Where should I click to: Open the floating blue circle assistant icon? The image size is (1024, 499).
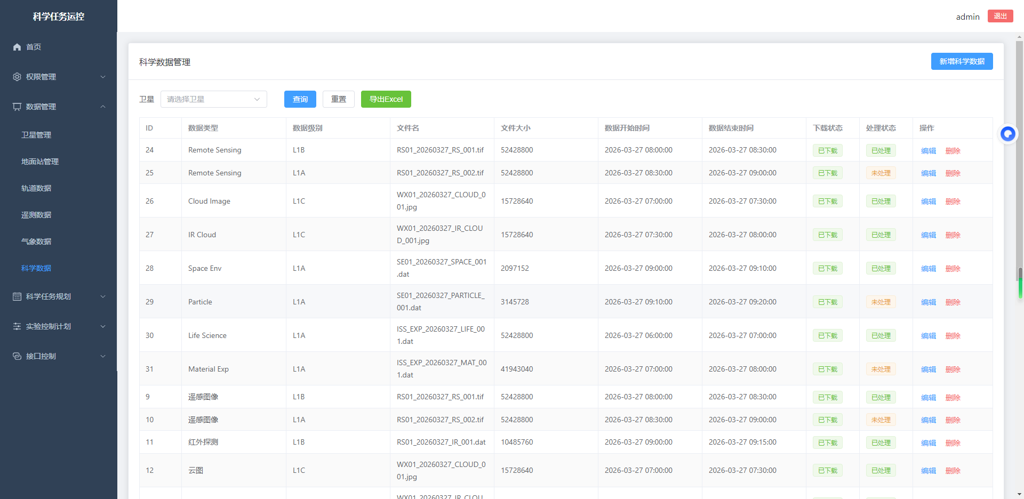click(1007, 134)
